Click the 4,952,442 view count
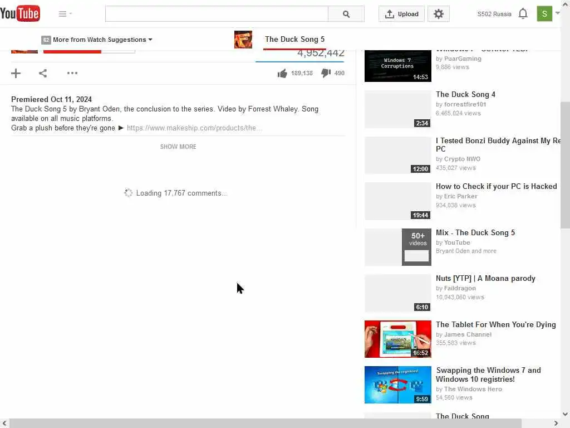570x428 pixels. 321,53
